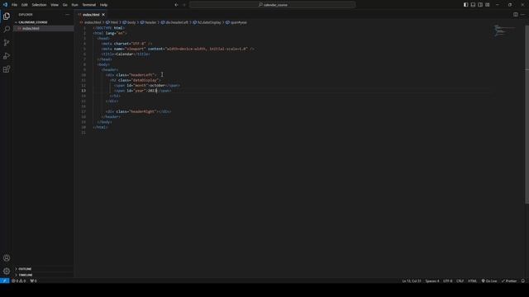Click the span id="month" October line
This screenshot has height=297, width=529.
[x=147, y=86]
